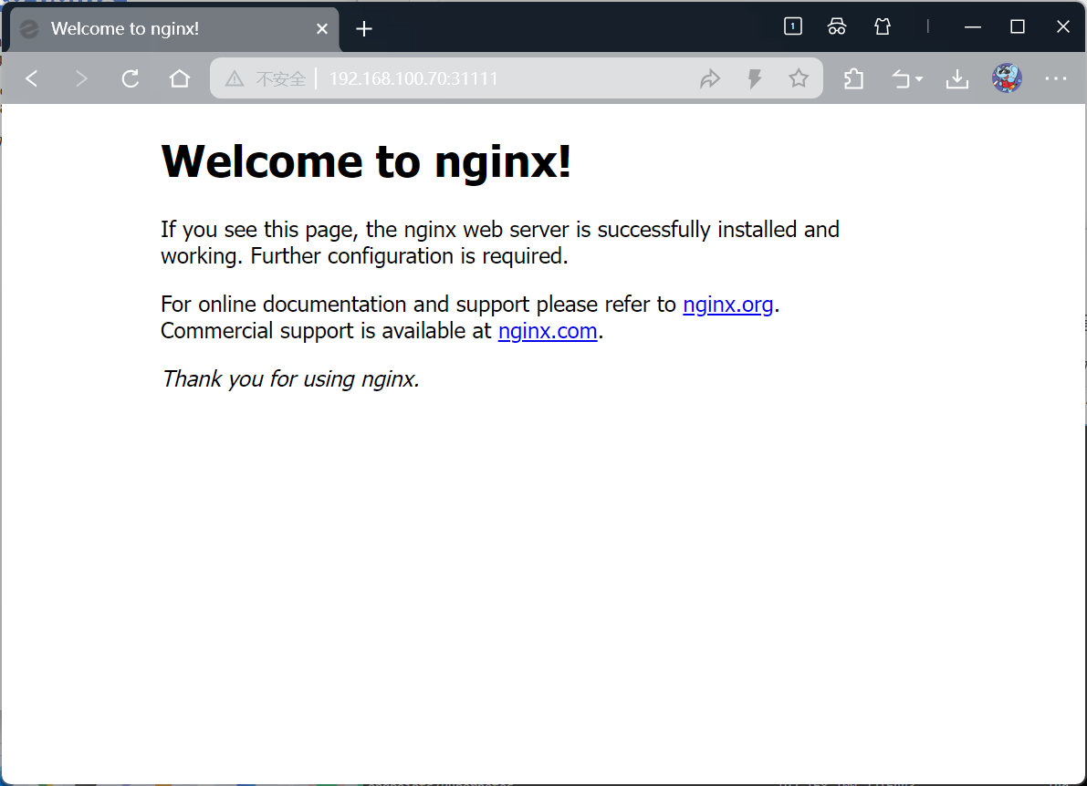This screenshot has width=1087, height=786.
Task: Click the tab count icon showing 1
Action: tap(793, 26)
